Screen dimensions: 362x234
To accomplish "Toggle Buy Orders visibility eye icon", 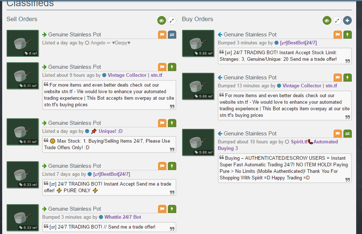I will pyautogui.click(x=327, y=20).
